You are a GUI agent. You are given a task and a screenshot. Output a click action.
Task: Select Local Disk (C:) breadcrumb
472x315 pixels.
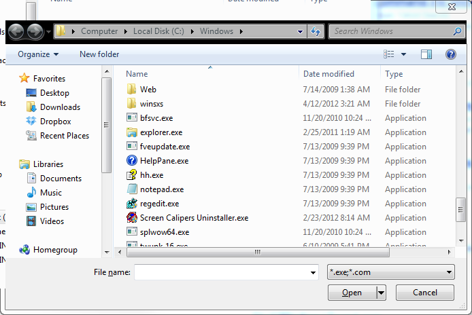click(x=158, y=31)
